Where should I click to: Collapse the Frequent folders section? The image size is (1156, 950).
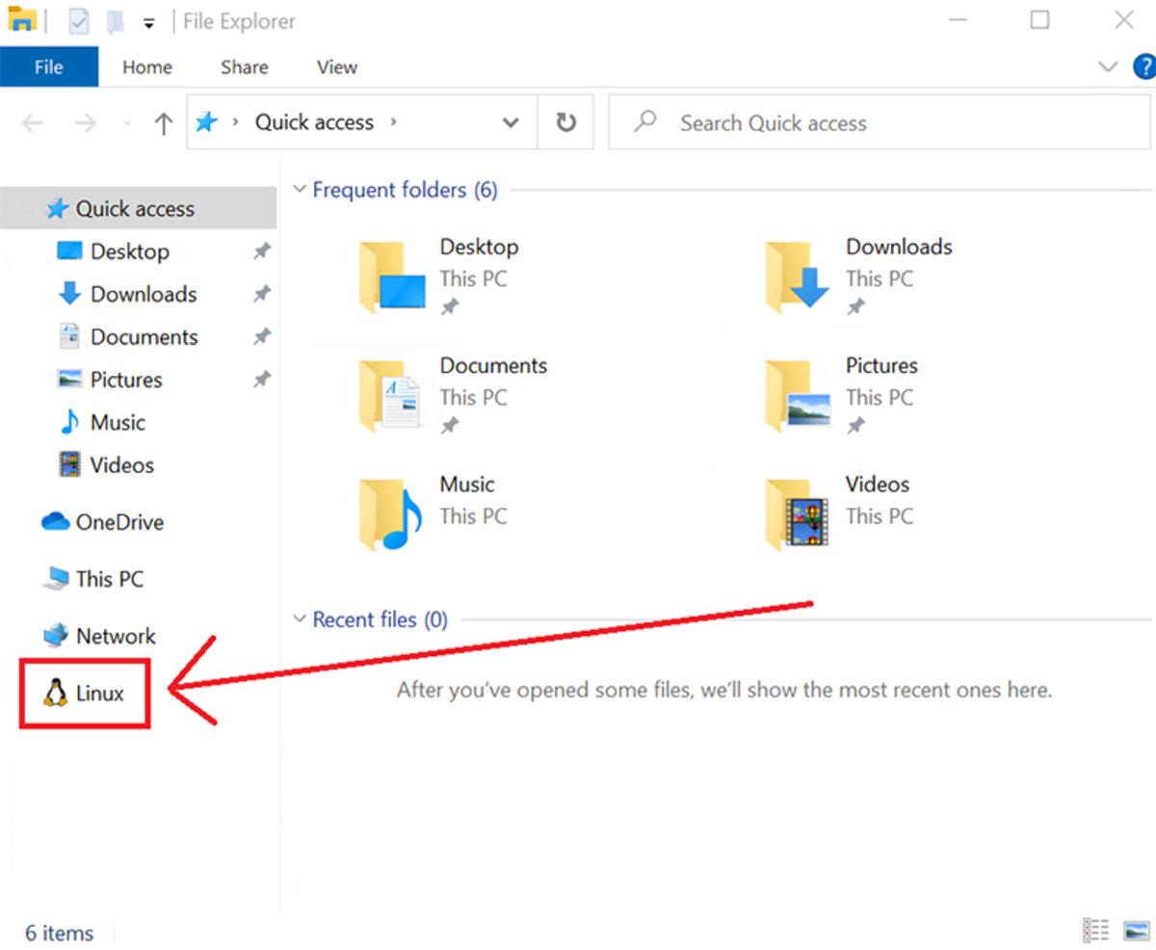(x=299, y=189)
